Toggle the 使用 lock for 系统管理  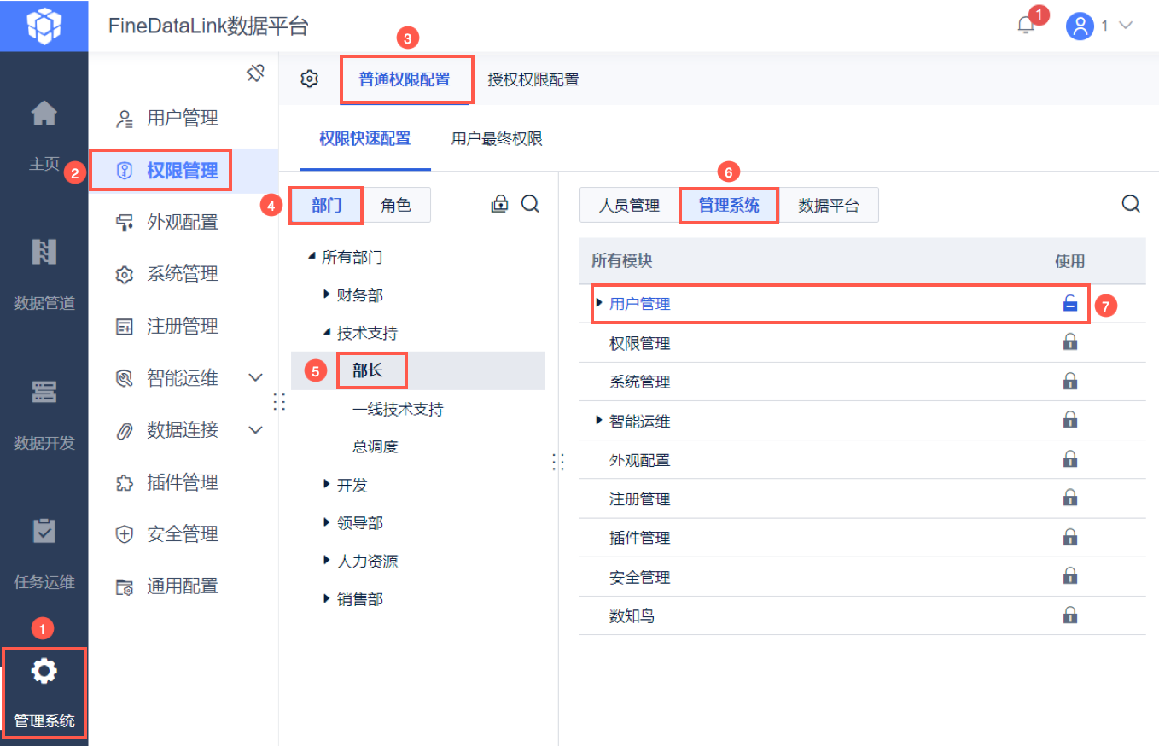(x=1069, y=382)
